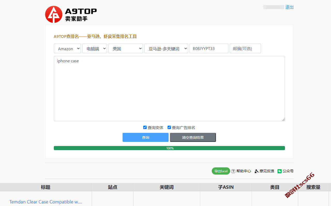The image size is (331, 206).
Task: Click the 导出Excel button
Action: pos(221,171)
